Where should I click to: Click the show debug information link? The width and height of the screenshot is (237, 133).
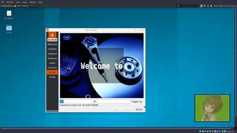(x=52, y=111)
